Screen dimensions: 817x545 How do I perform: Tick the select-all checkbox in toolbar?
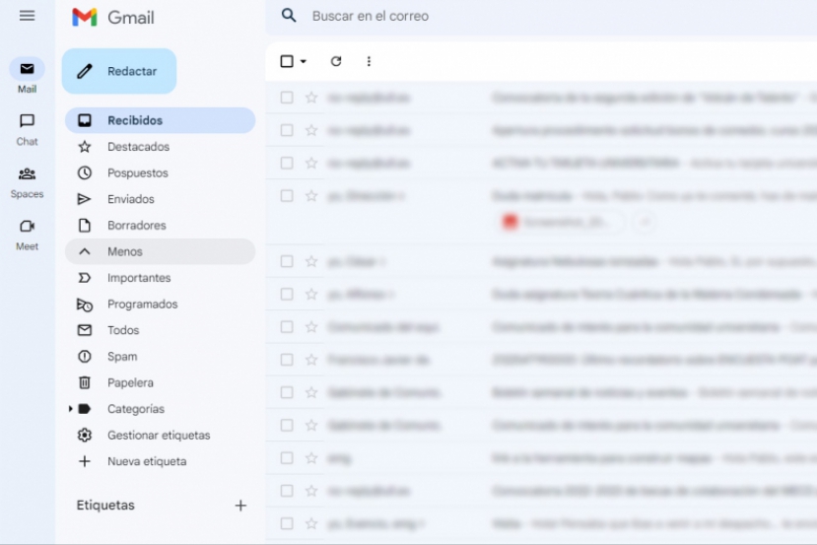click(x=287, y=61)
